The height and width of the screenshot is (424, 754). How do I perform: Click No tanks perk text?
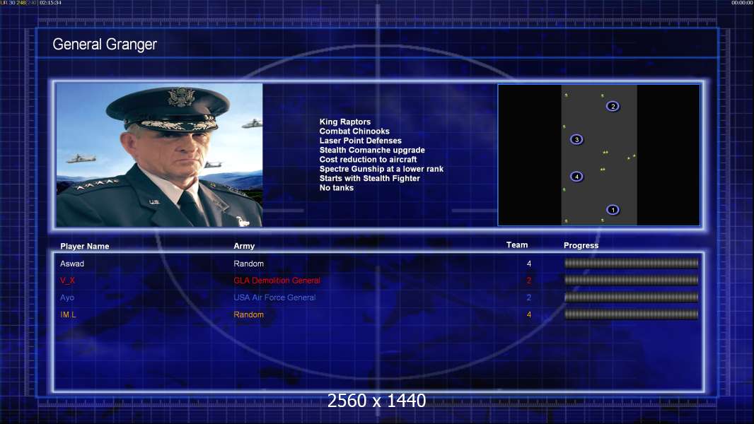tap(337, 188)
